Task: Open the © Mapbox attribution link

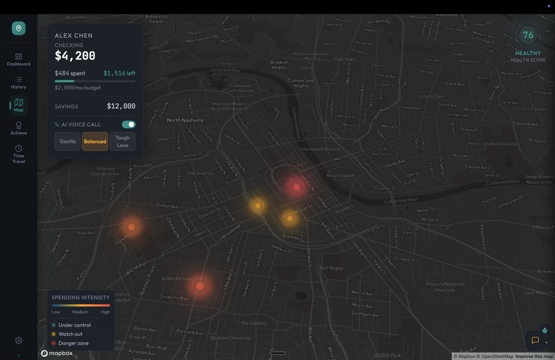Action: [464, 357]
